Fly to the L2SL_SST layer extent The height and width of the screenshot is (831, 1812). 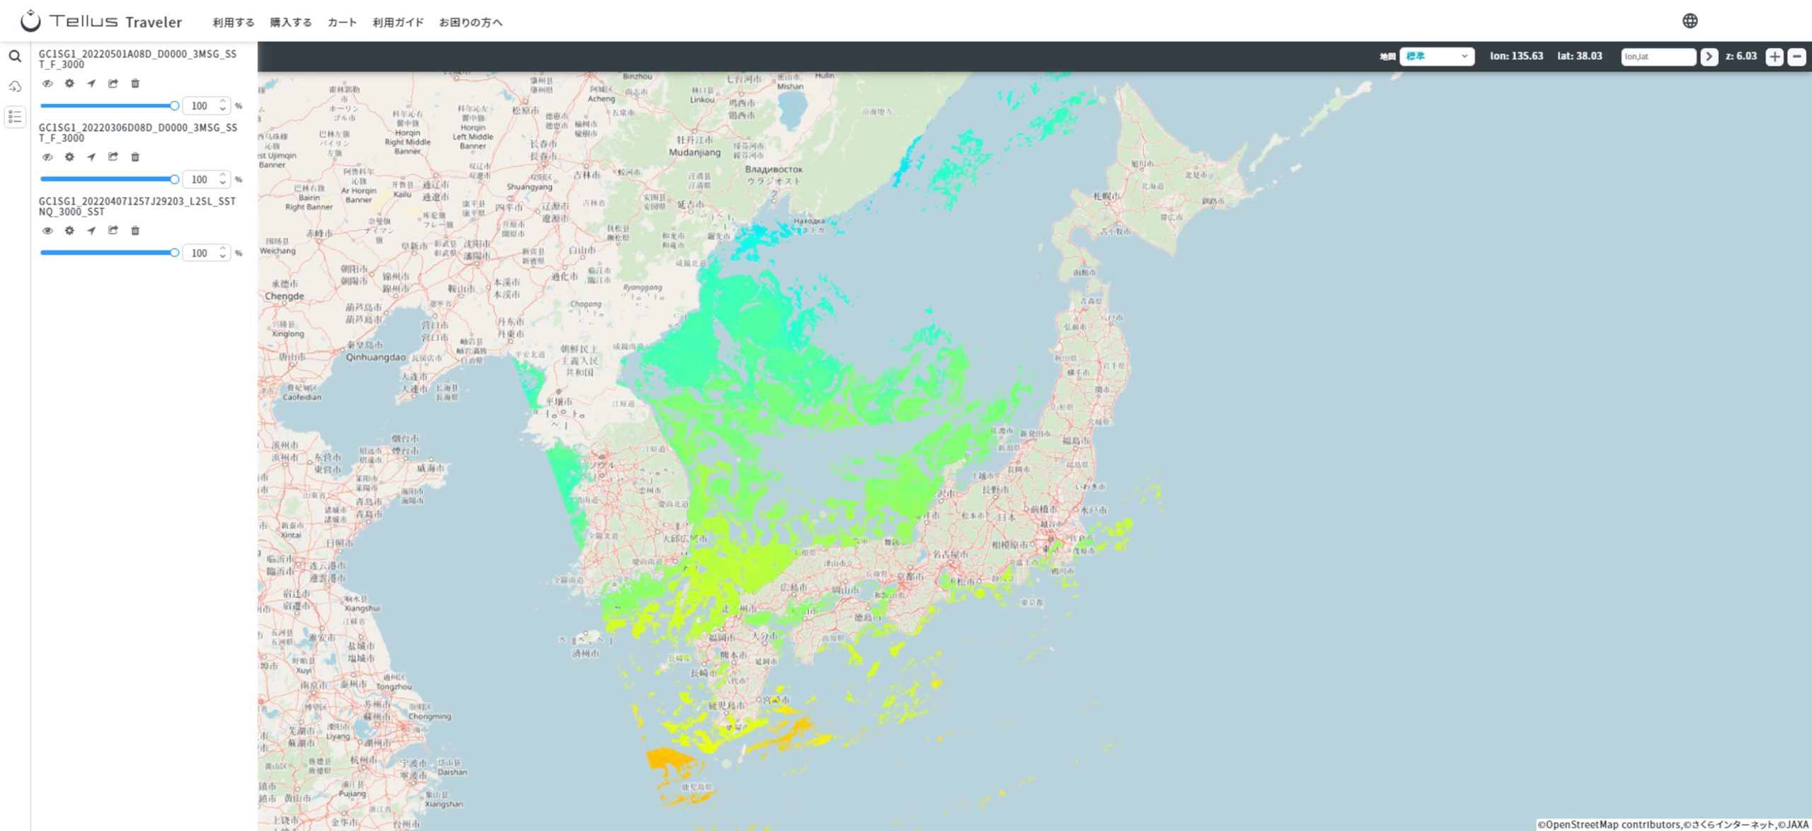click(91, 231)
